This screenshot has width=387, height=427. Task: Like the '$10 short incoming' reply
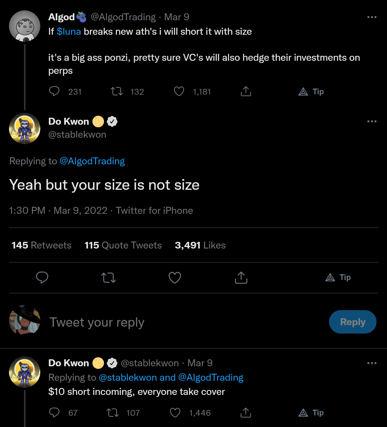[175, 413]
